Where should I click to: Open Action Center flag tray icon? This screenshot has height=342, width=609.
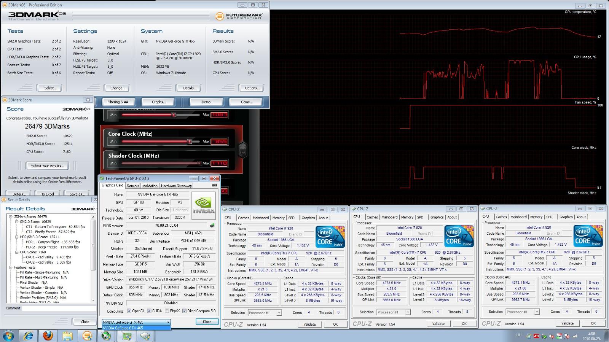click(x=567, y=336)
